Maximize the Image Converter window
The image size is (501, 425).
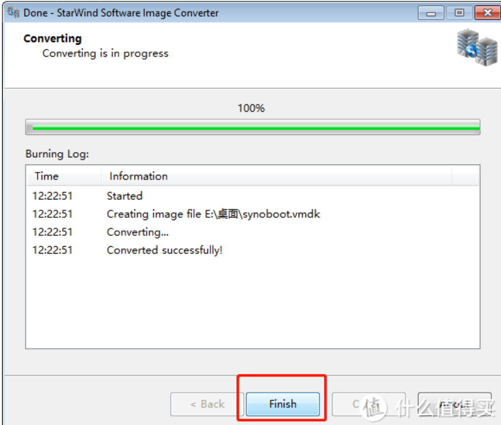tap(459, 13)
